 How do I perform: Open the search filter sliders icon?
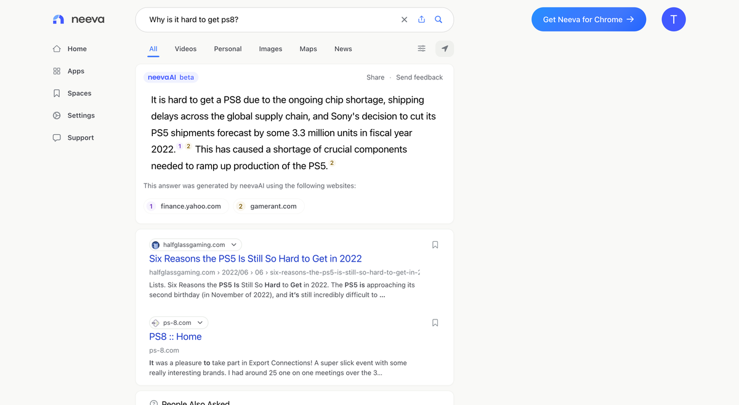point(421,49)
